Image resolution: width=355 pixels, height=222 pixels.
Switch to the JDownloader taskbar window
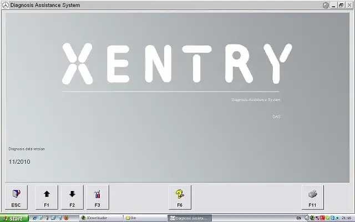[101, 218]
